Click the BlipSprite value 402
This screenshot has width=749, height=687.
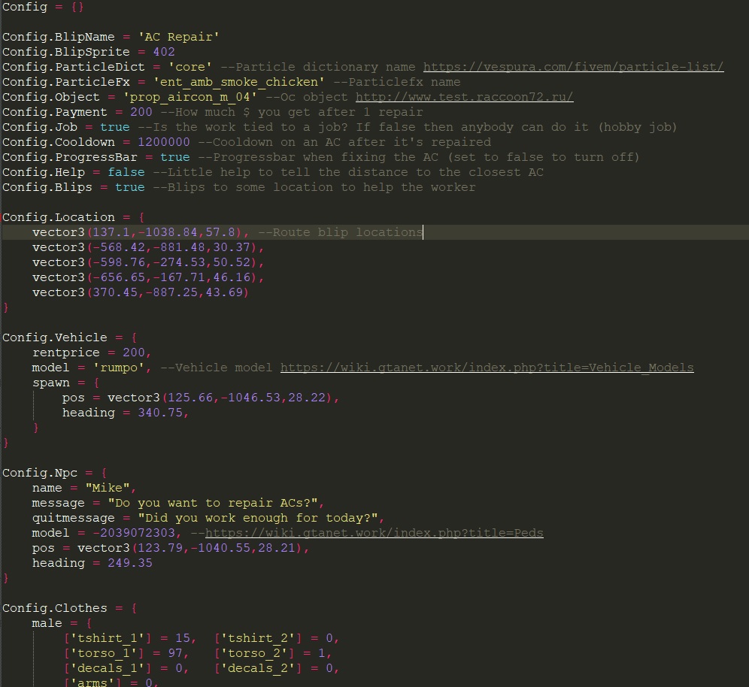pyautogui.click(x=164, y=52)
